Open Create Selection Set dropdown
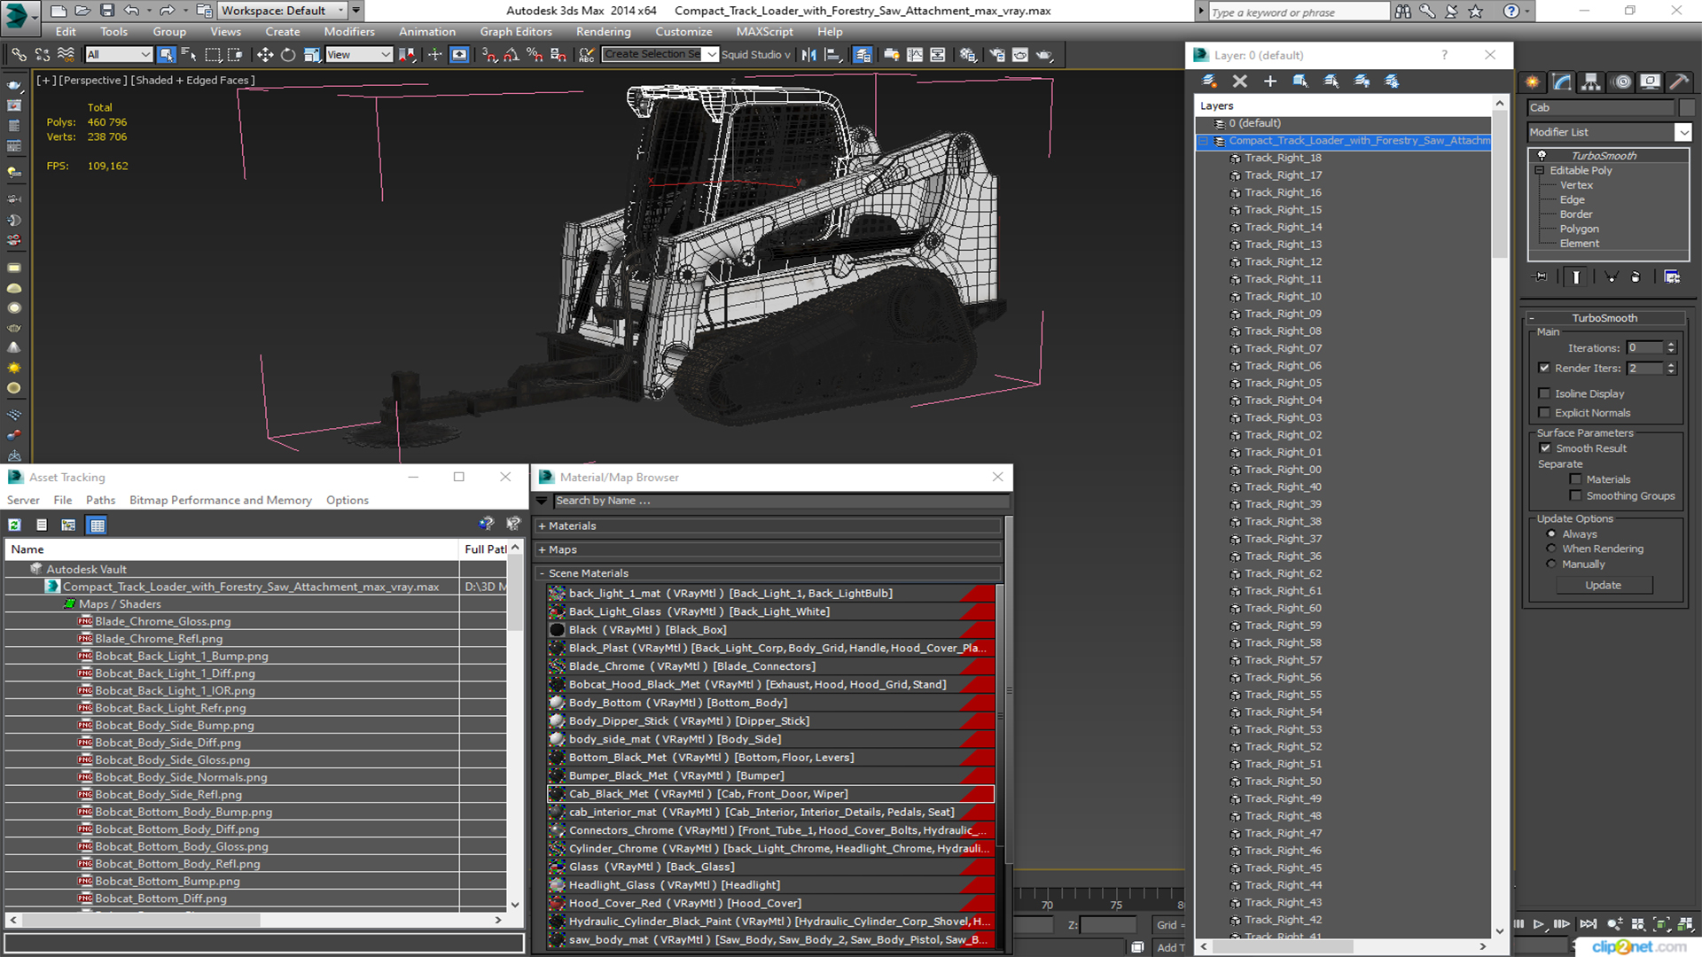 tap(660, 55)
